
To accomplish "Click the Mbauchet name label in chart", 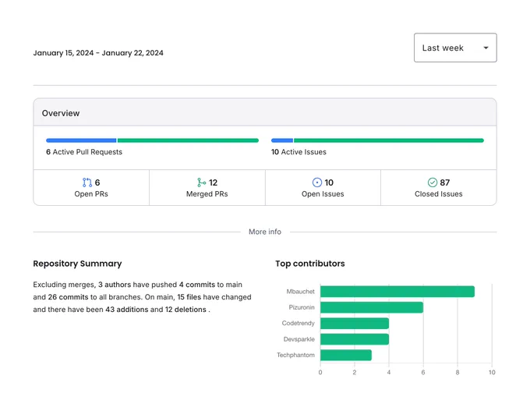I will pos(301,292).
